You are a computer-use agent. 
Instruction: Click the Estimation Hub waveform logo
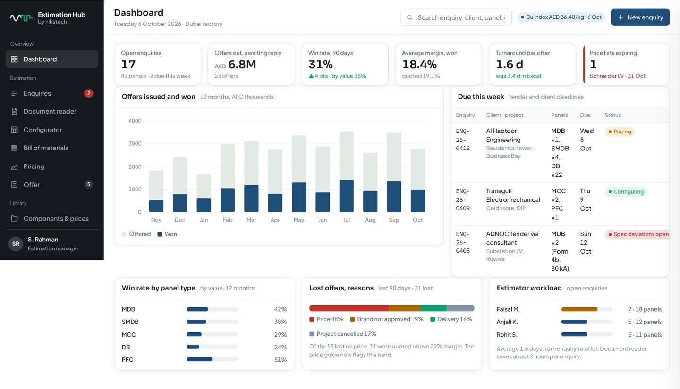[21, 18]
